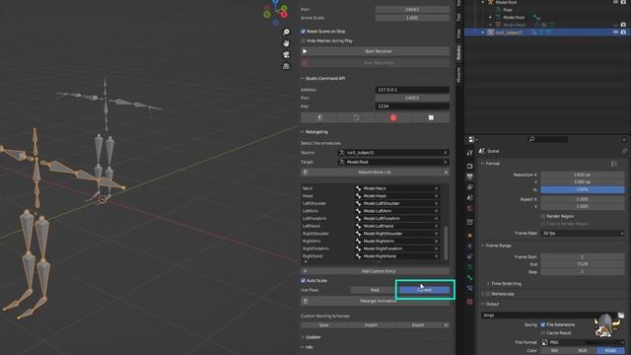Click the Retarget Animation button
The height and width of the screenshot is (355, 631).
pyautogui.click(x=375, y=301)
